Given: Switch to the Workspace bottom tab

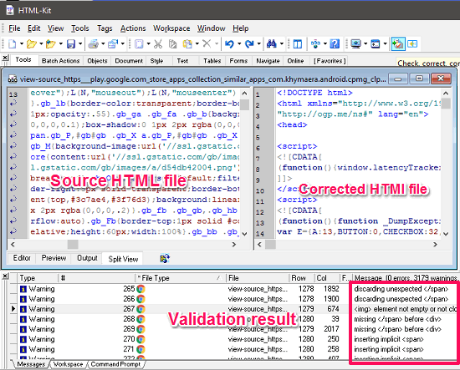Looking at the screenshot, I should (69, 364).
